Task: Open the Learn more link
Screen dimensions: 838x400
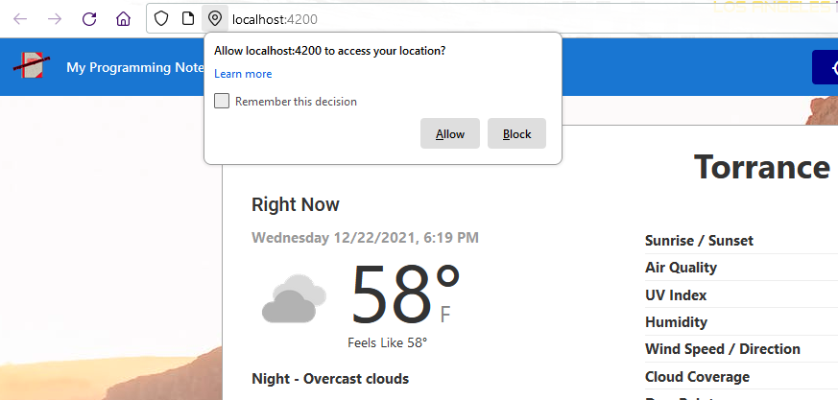Action: pos(243,74)
